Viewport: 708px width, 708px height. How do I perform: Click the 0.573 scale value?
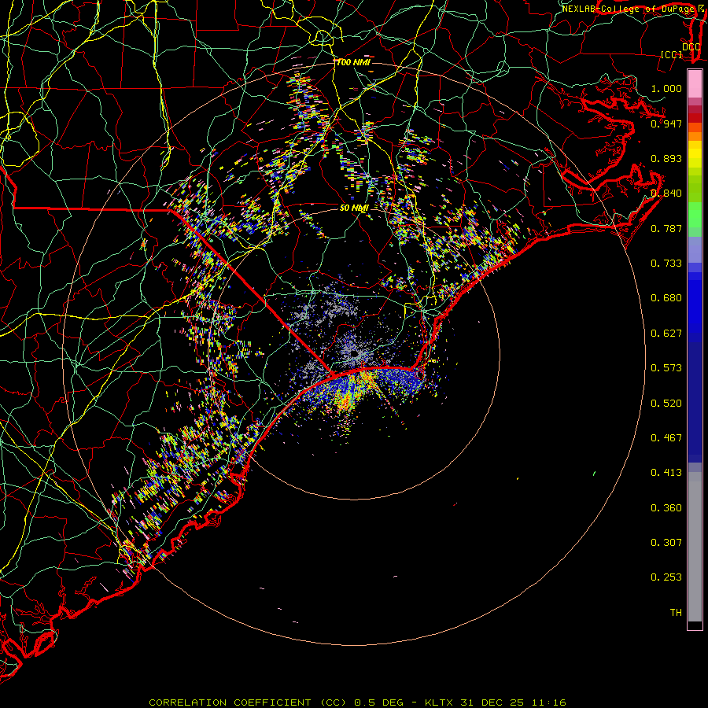pos(666,367)
